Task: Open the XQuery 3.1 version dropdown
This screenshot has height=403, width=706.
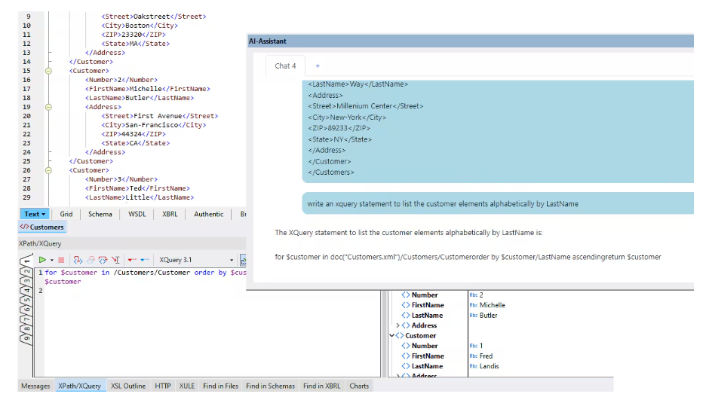Action: point(232,260)
